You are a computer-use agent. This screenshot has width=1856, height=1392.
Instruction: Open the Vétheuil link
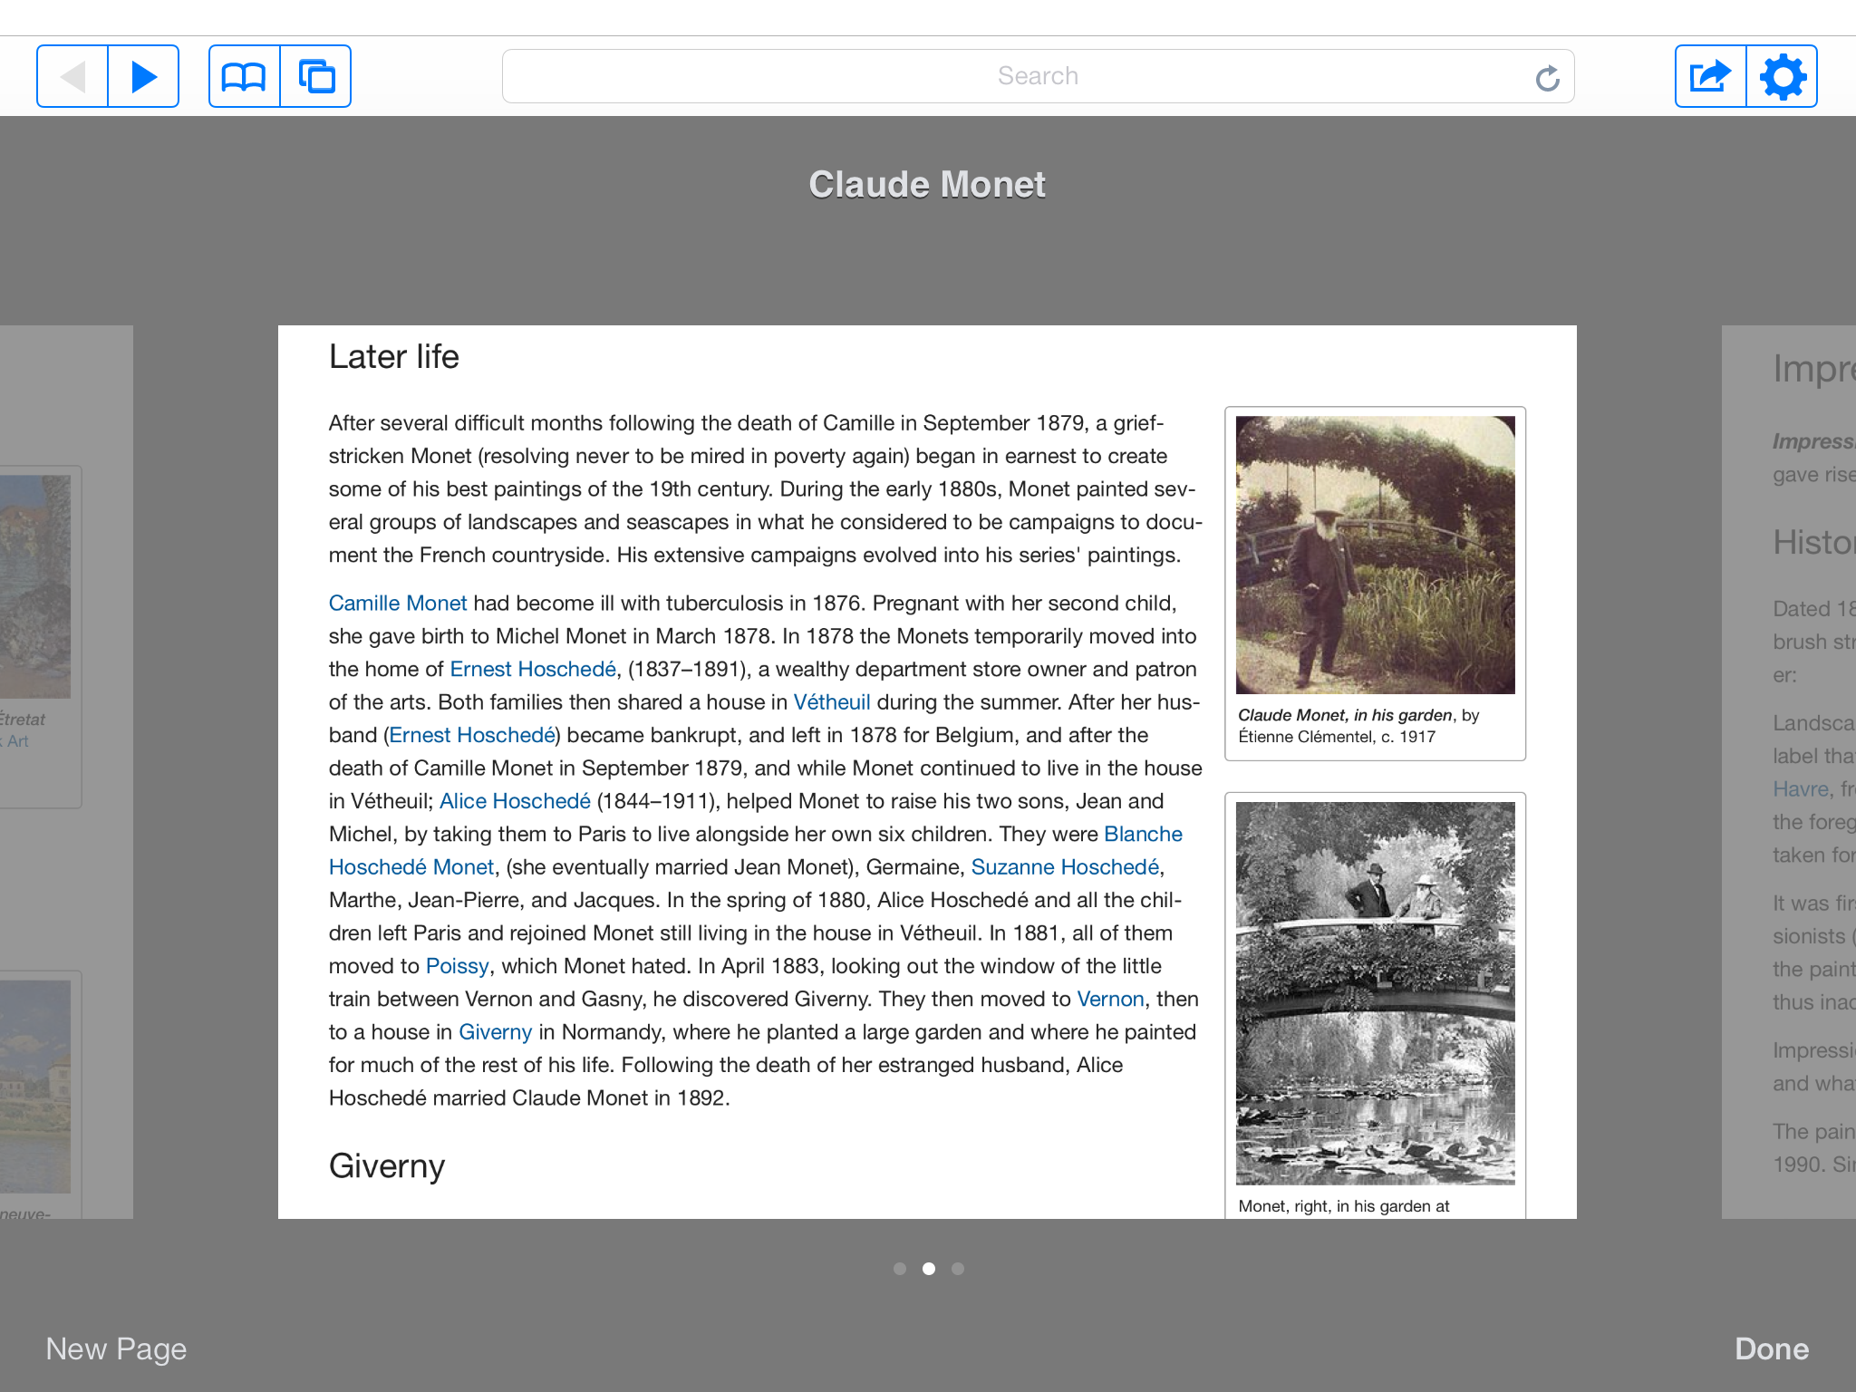[x=832, y=702]
